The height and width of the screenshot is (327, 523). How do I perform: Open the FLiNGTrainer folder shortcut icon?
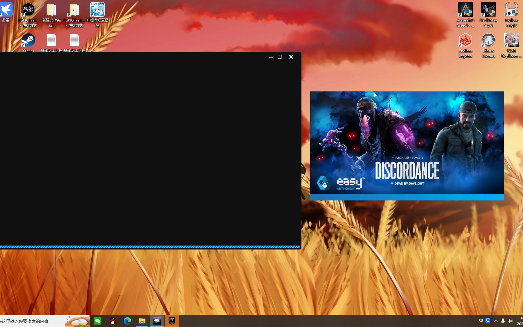pos(74,15)
